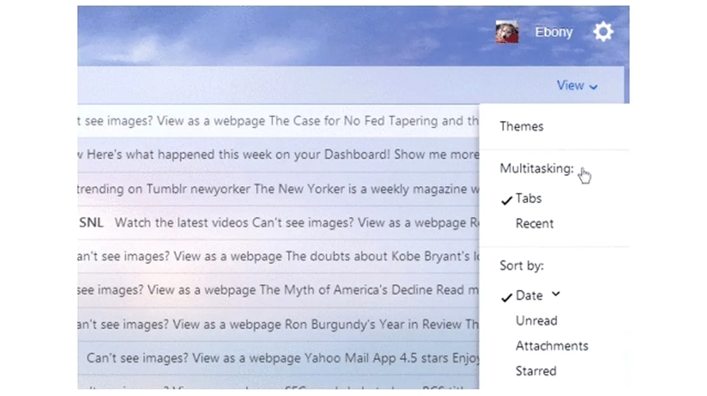Image resolution: width=707 pixels, height=396 pixels.
Task: Select Tabs multitasking option
Action: 528,199
